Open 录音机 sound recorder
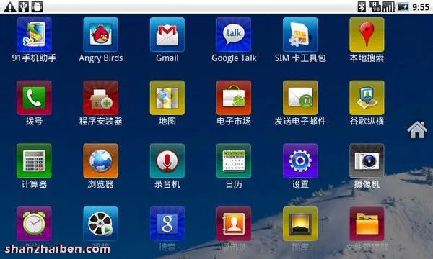Viewport: 433px width, 259px height. pyautogui.click(x=167, y=160)
